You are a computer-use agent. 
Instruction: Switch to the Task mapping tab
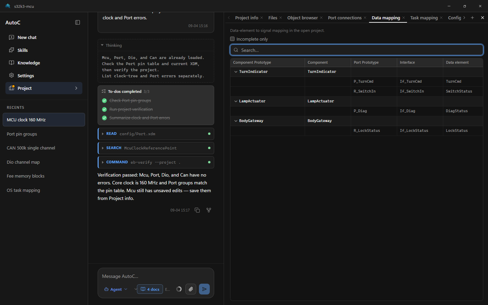pyautogui.click(x=424, y=18)
